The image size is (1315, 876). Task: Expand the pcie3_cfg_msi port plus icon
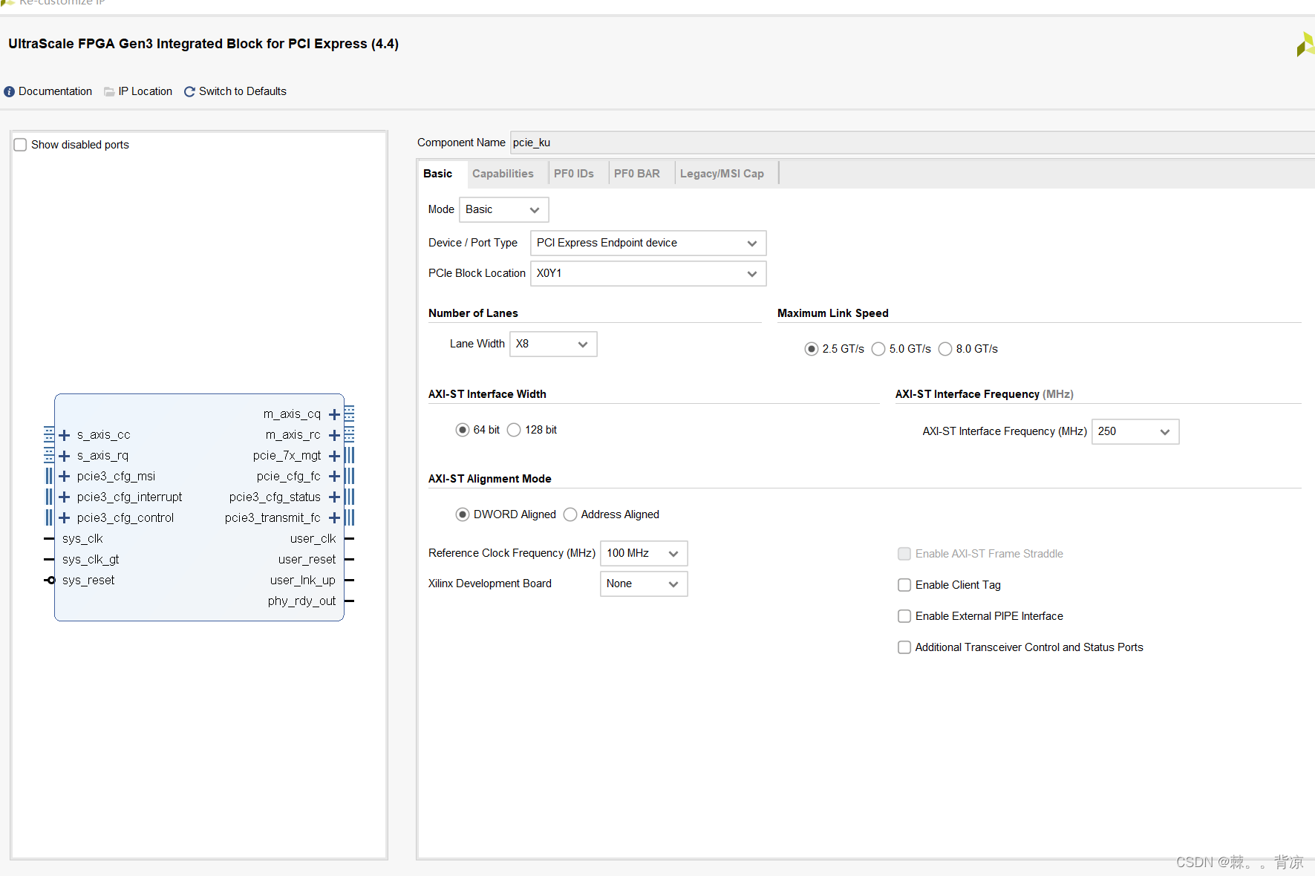point(65,477)
